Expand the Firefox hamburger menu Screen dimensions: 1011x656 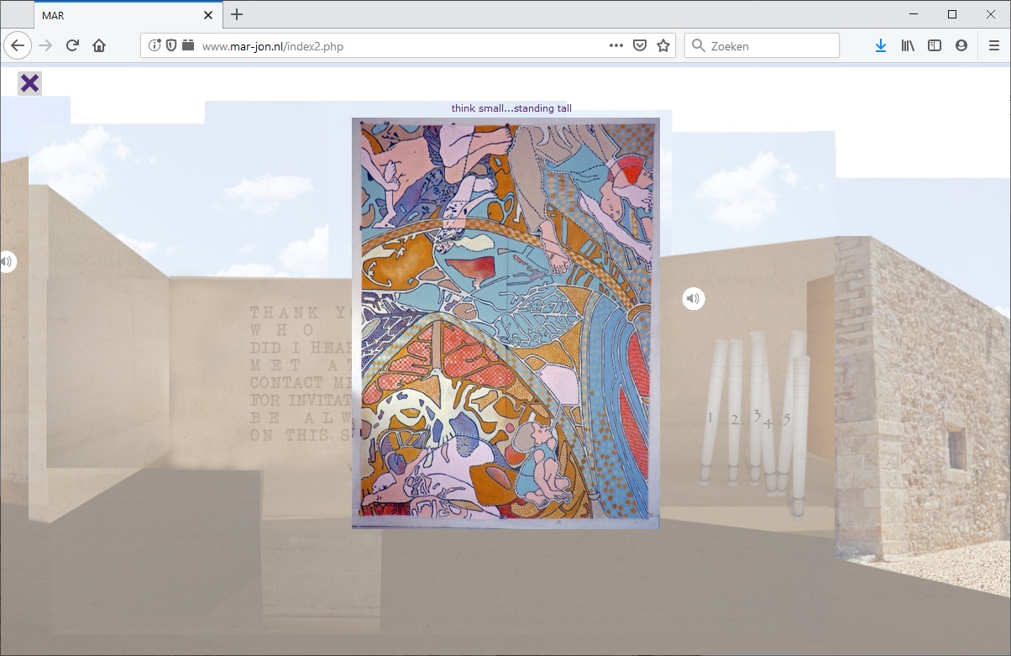(x=993, y=46)
